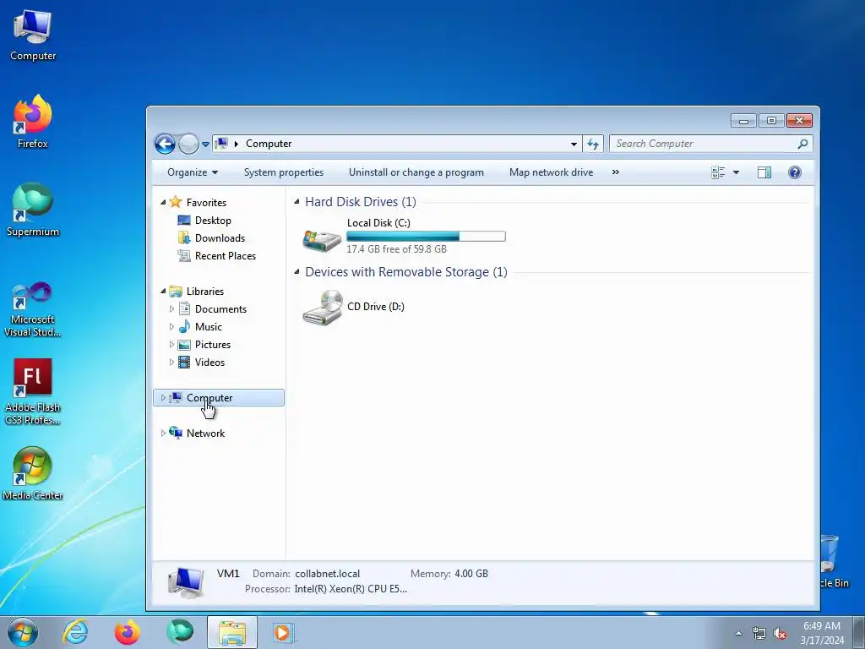
Task: Click the Local Disk (C:) usage bar
Action: tap(426, 237)
